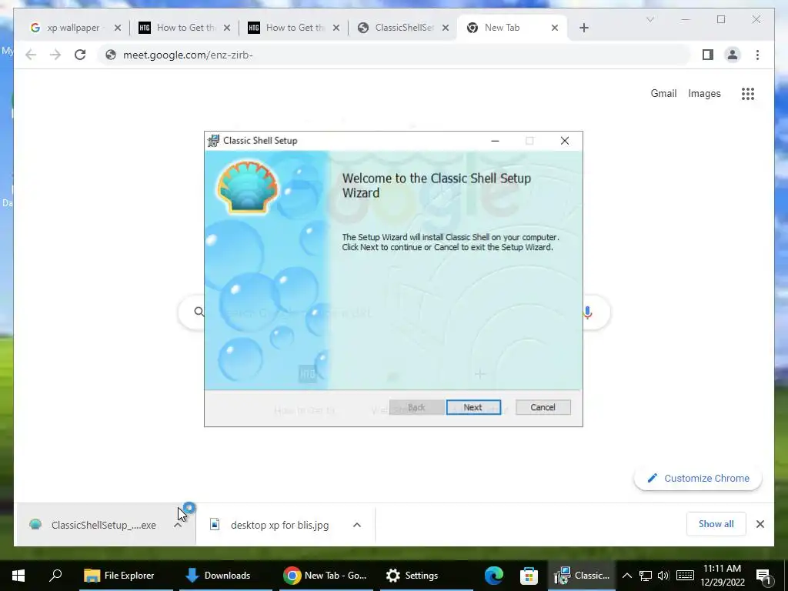The height and width of the screenshot is (591, 788).
Task: Open Microsoft Store from taskbar
Action: (528, 576)
